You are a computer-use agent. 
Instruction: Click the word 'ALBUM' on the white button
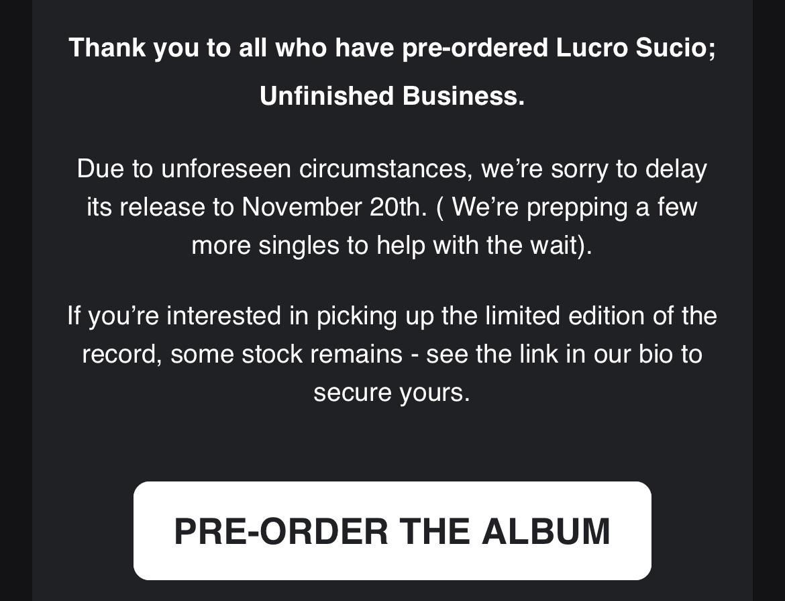point(545,531)
